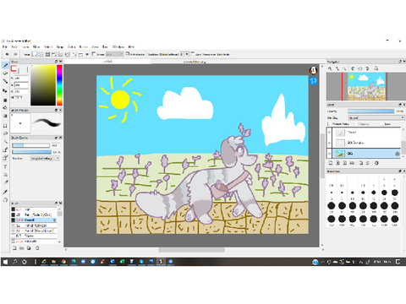Pick a shade in the square color field
This screenshot has height=304, width=406.
[x=43, y=85]
